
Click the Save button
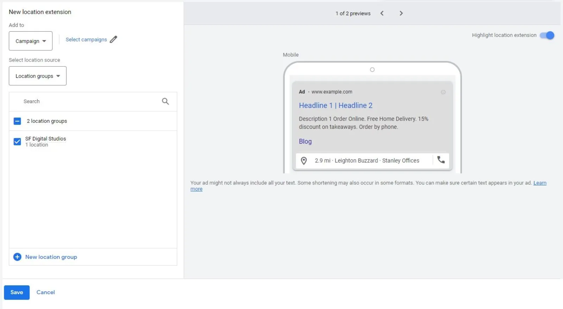17,292
